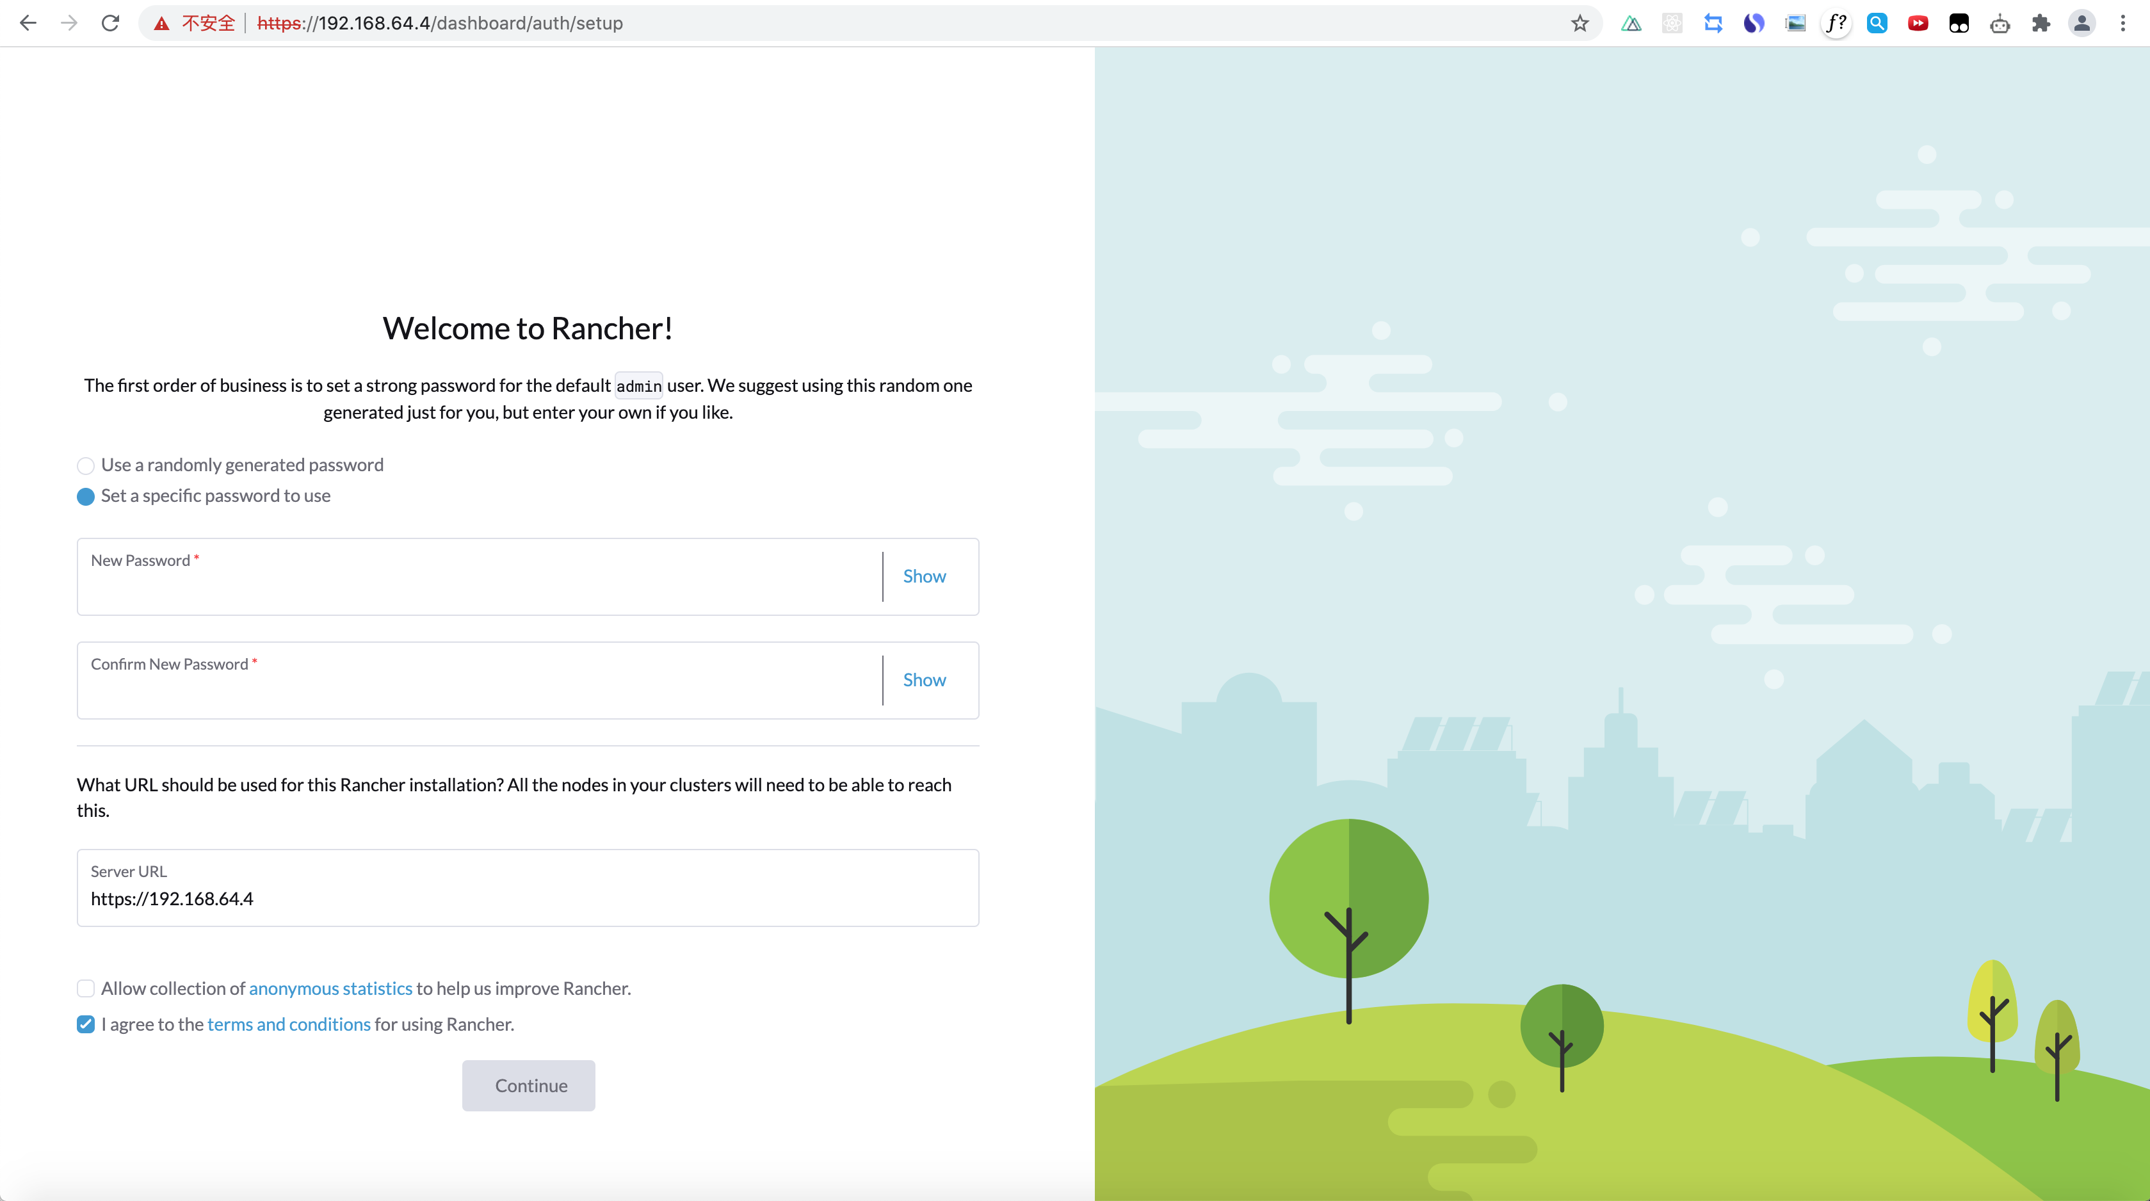Click the Welcome to Rancher! heading
This screenshot has width=2150, height=1201.
click(528, 328)
